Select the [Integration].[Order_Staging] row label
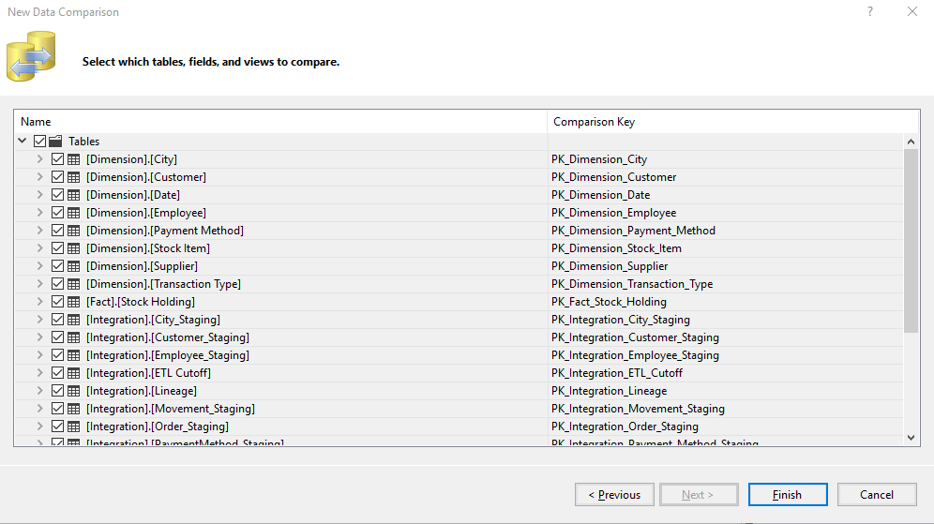934x524 pixels. (158, 427)
